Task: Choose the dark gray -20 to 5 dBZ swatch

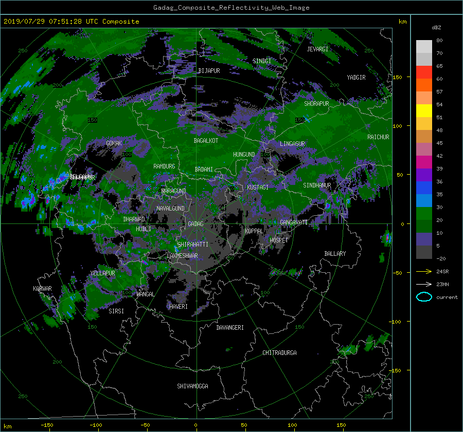Action: [x=424, y=252]
